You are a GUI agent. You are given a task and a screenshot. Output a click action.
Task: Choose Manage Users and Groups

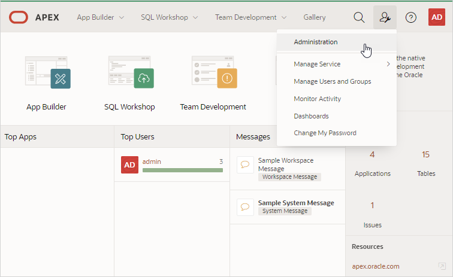tap(337, 81)
